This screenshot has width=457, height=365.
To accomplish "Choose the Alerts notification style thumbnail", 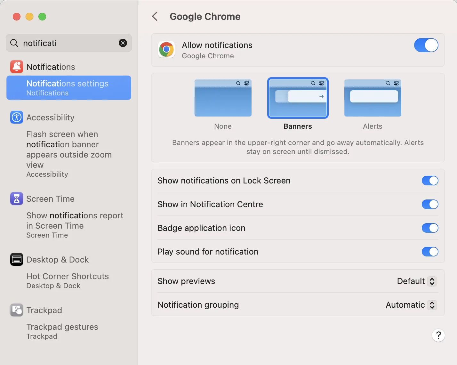I will pos(373,98).
